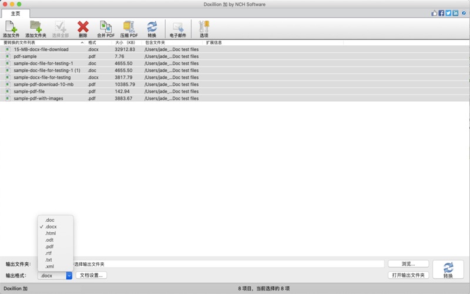Click the size value 10385.79

(x=125, y=84)
